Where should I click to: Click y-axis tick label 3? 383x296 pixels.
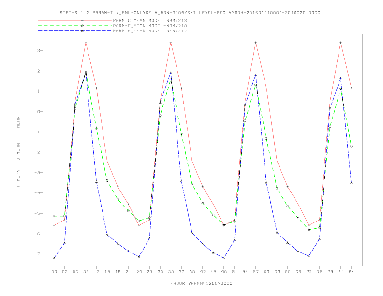pos(39,51)
